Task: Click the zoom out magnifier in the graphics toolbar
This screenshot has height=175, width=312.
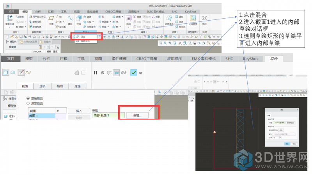Action: 170,43
